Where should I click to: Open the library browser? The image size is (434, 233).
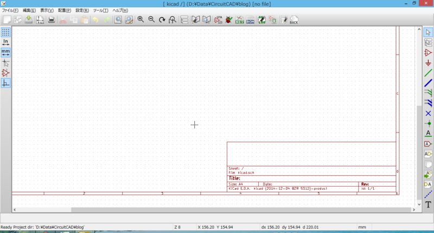(x=207, y=19)
